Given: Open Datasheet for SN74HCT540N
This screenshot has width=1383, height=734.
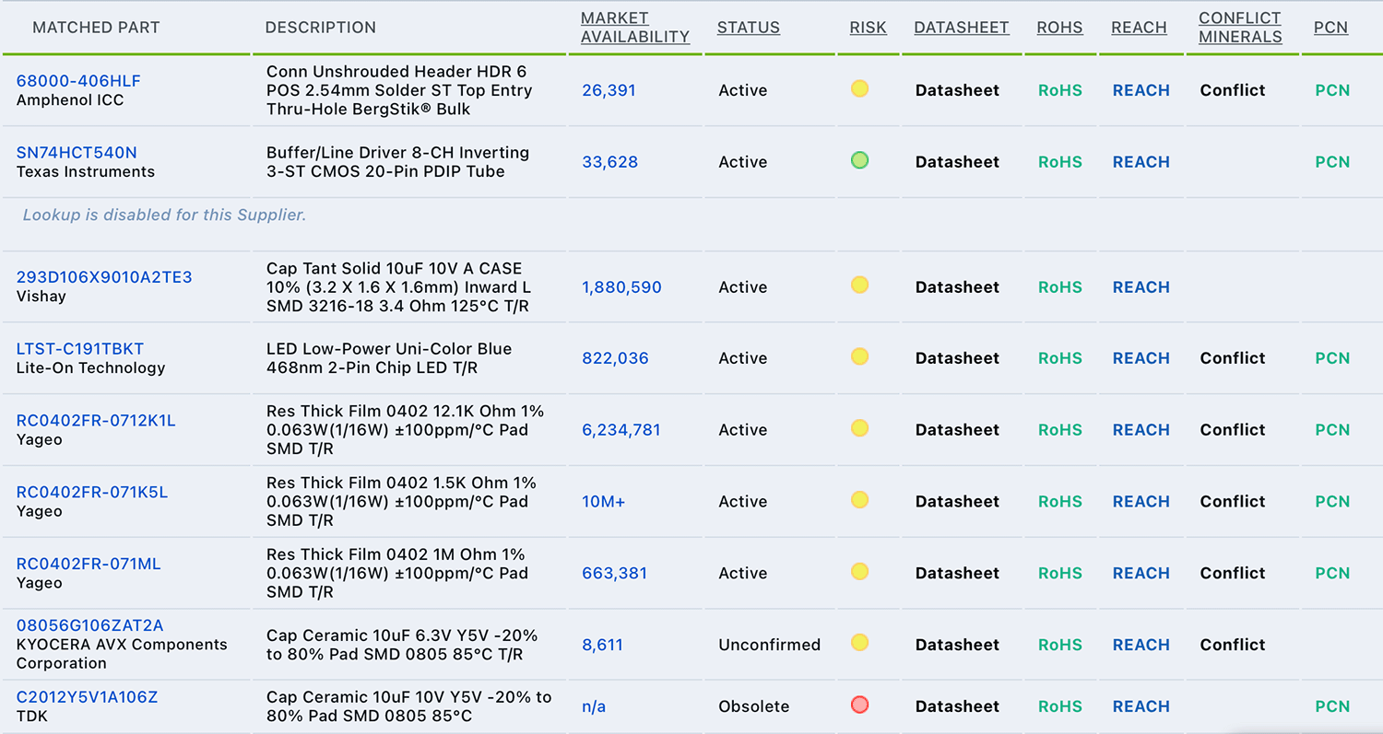Looking at the screenshot, I should pyautogui.click(x=957, y=162).
